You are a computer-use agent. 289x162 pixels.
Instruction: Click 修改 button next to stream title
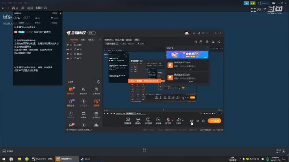[137, 40]
